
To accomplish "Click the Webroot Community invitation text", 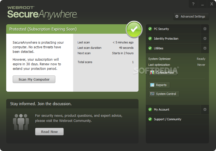I will pos(79,118).
